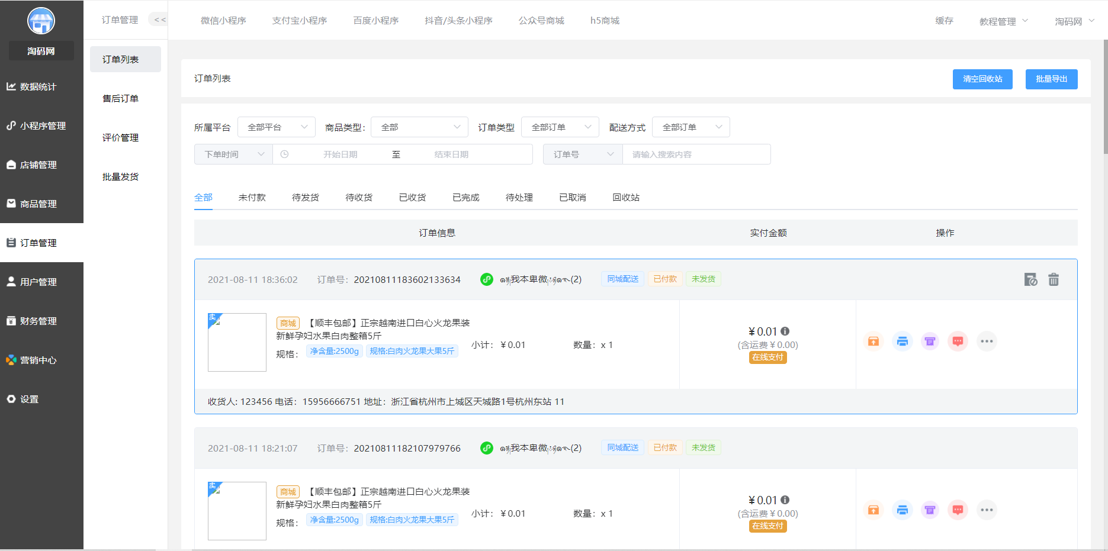Open the 所属平台 platform dropdown
This screenshot has height=551, width=1108.
coord(276,127)
